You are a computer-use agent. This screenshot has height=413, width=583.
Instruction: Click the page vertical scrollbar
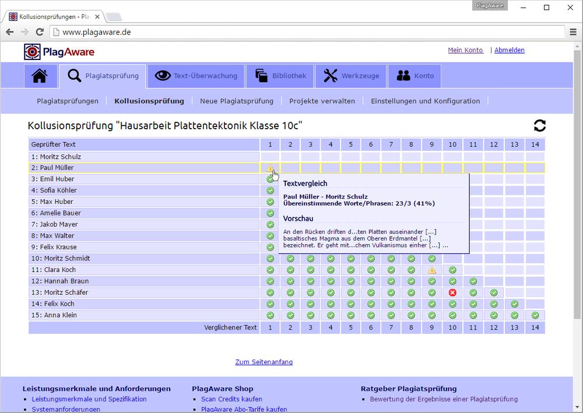coord(577,186)
